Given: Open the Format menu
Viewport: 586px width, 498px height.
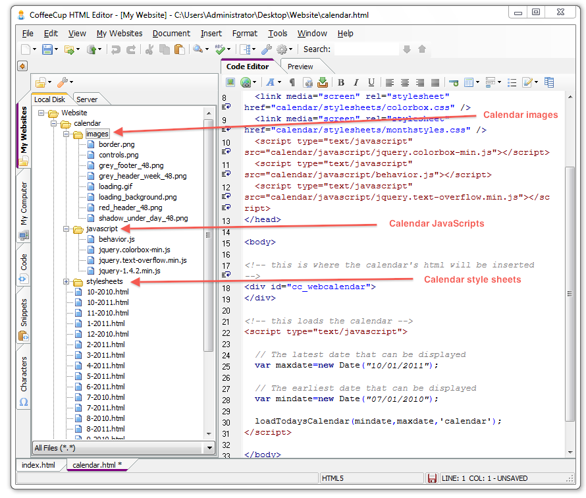Looking at the screenshot, I should click(244, 34).
